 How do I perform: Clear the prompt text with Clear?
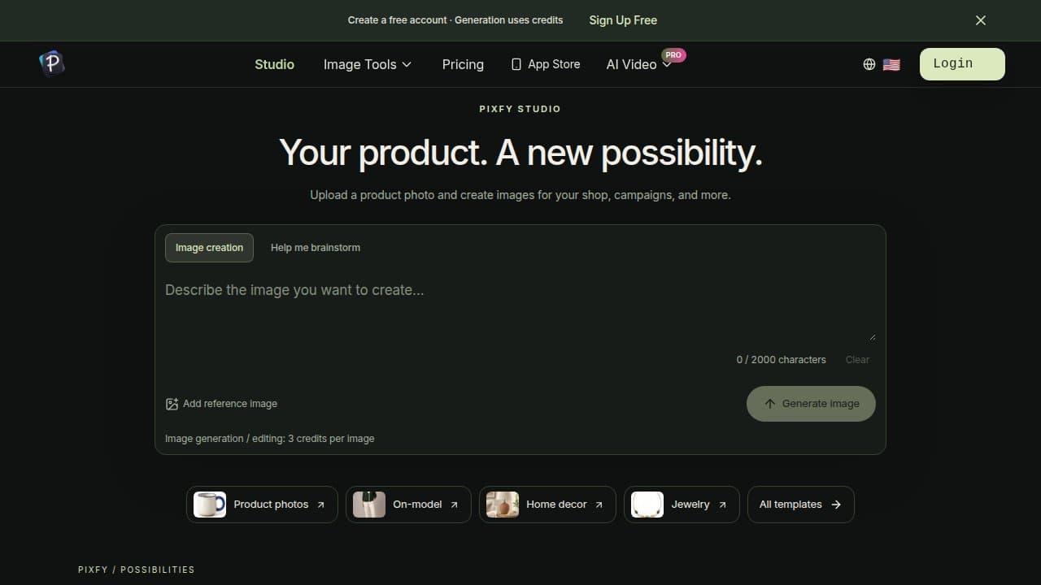coord(857,359)
